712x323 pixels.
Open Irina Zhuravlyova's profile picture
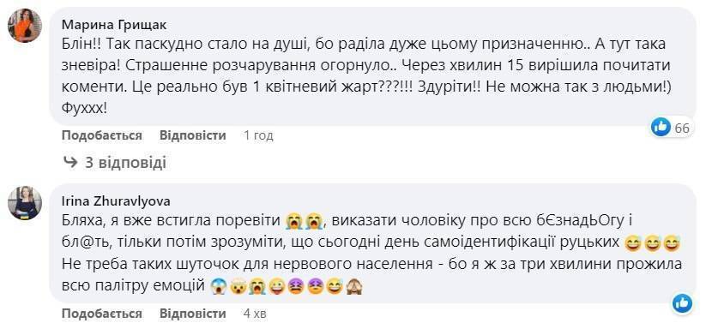click(25, 203)
